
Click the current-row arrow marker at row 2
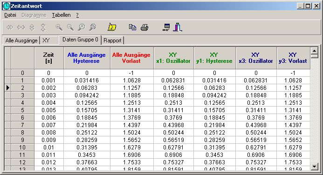coord(7,88)
